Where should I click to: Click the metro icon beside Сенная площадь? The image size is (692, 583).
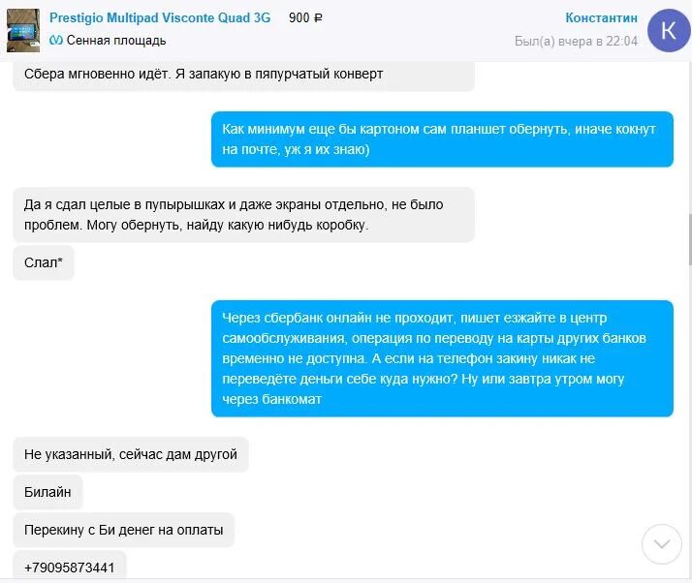pyautogui.click(x=56, y=40)
